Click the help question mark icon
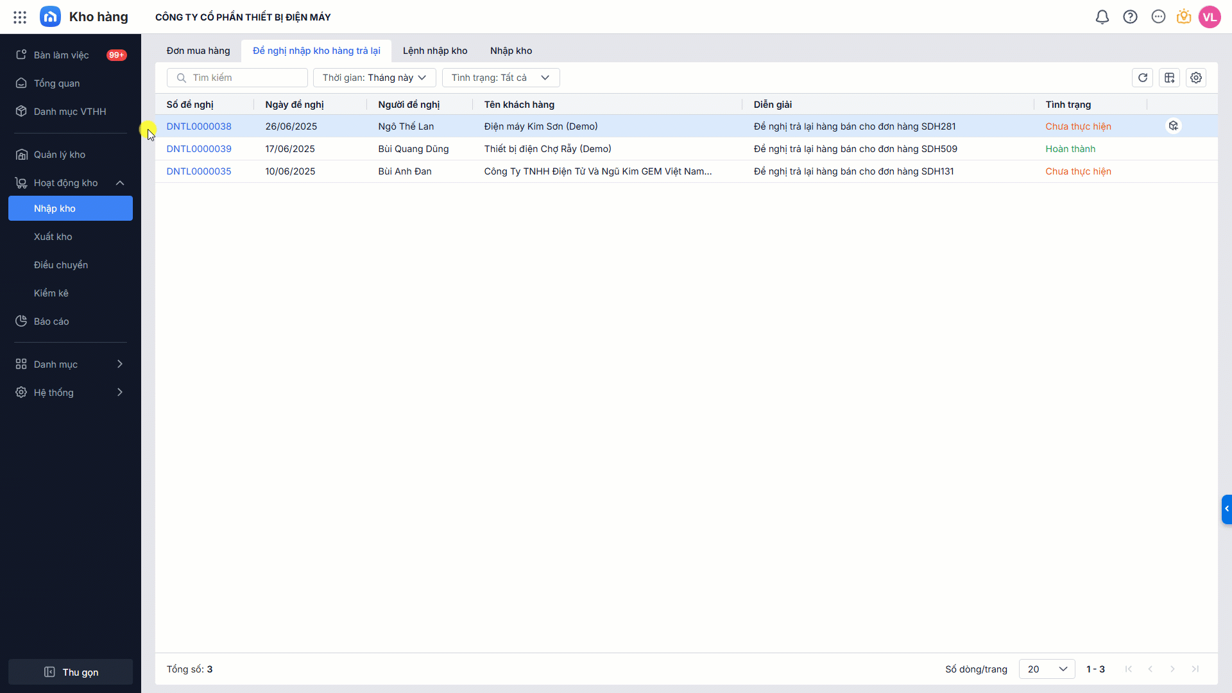The height and width of the screenshot is (693, 1232). [1130, 17]
